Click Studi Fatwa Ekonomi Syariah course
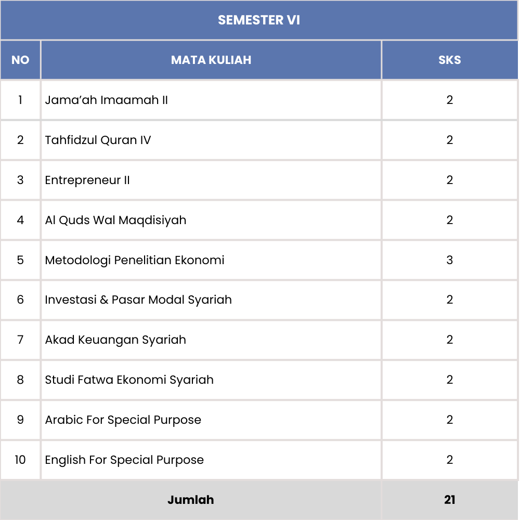This screenshot has height=520, width=520. coord(129,380)
